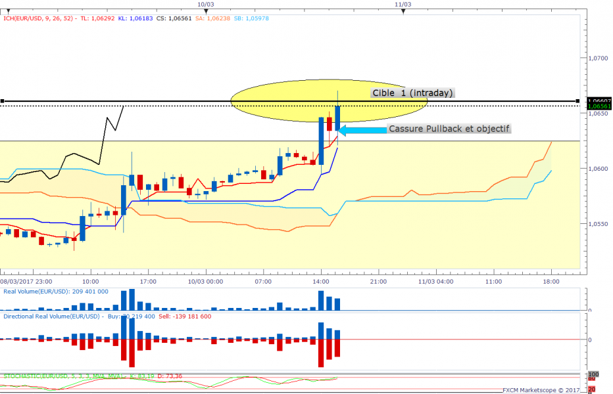Click the D: 73,36 stochastic value

pos(170,376)
